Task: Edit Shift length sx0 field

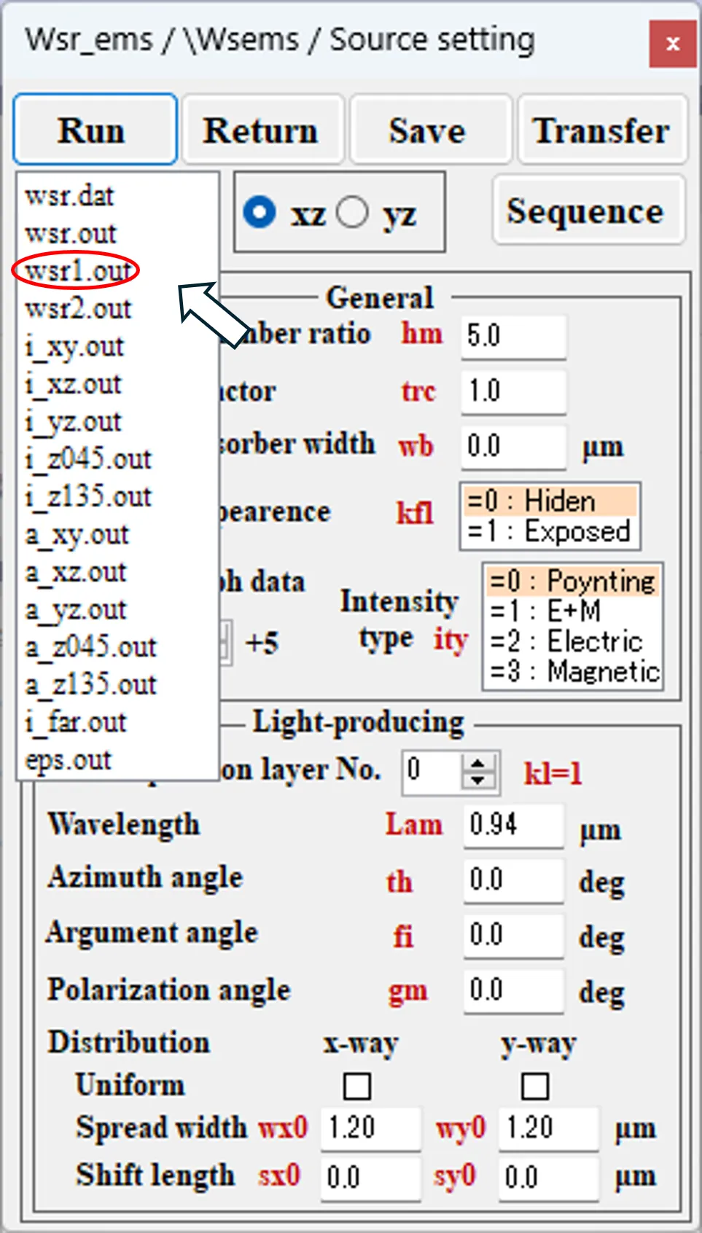Action: click(x=370, y=1178)
